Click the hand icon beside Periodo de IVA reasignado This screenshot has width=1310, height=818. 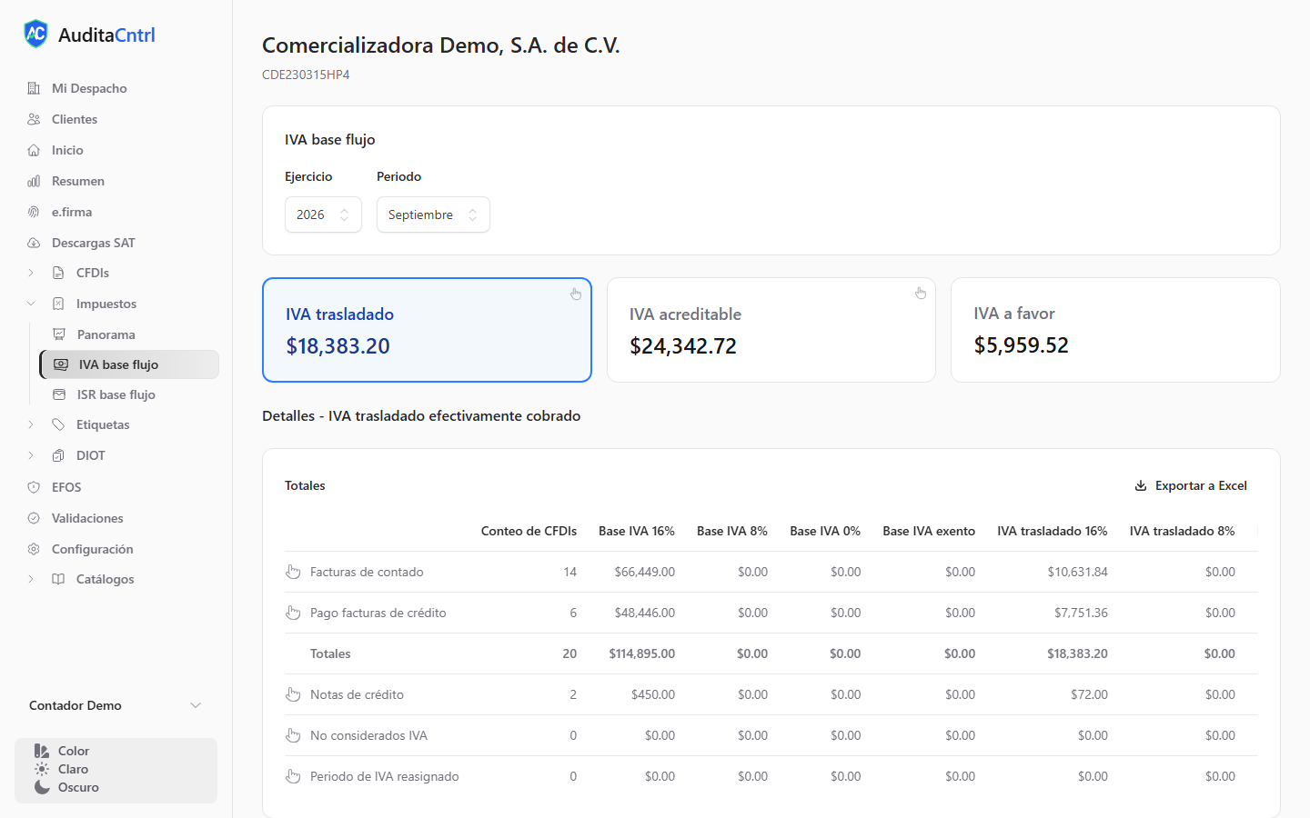[293, 776]
